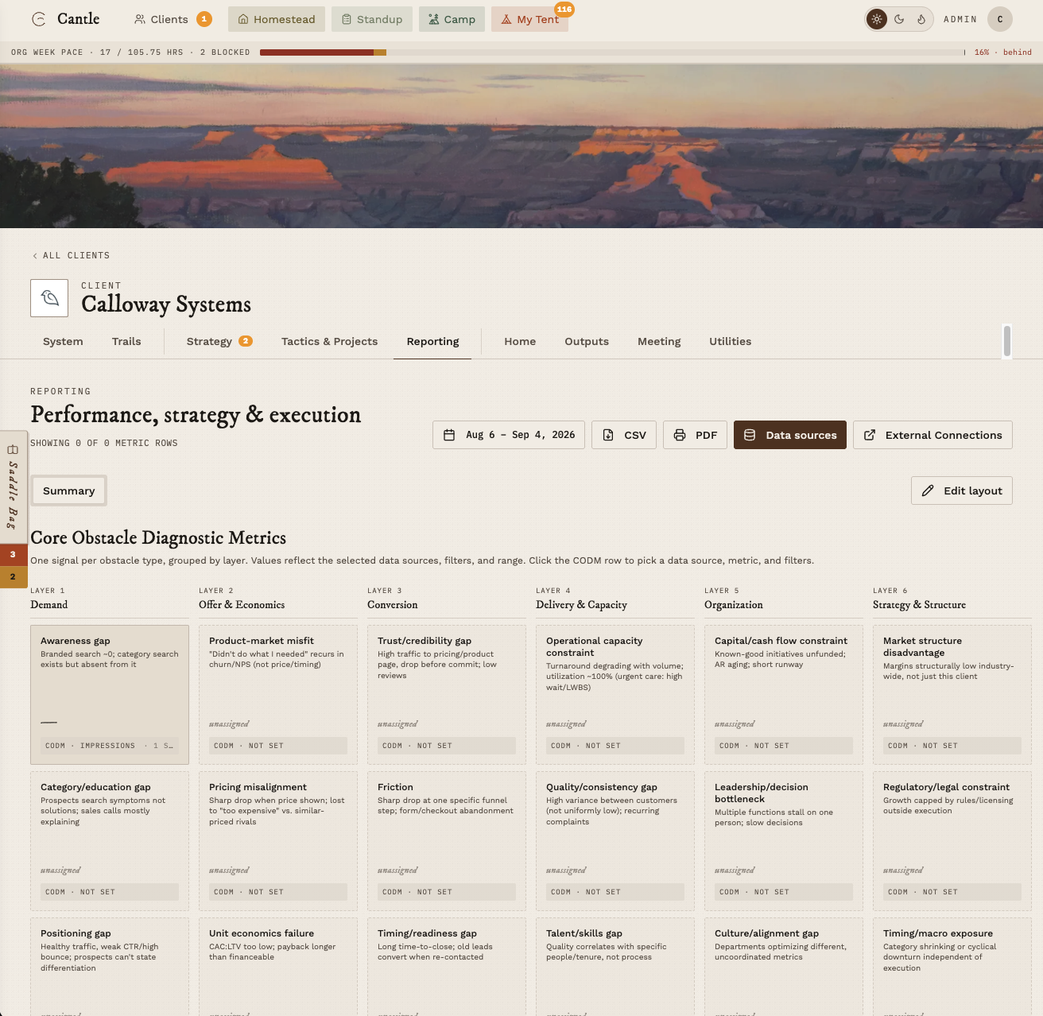This screenshot has height=1016, width=1043.
Task: Open the Saddle Bag side panel
Action: click(13, 487)
